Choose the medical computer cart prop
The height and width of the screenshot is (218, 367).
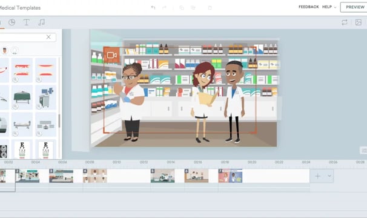click(46, 97)
